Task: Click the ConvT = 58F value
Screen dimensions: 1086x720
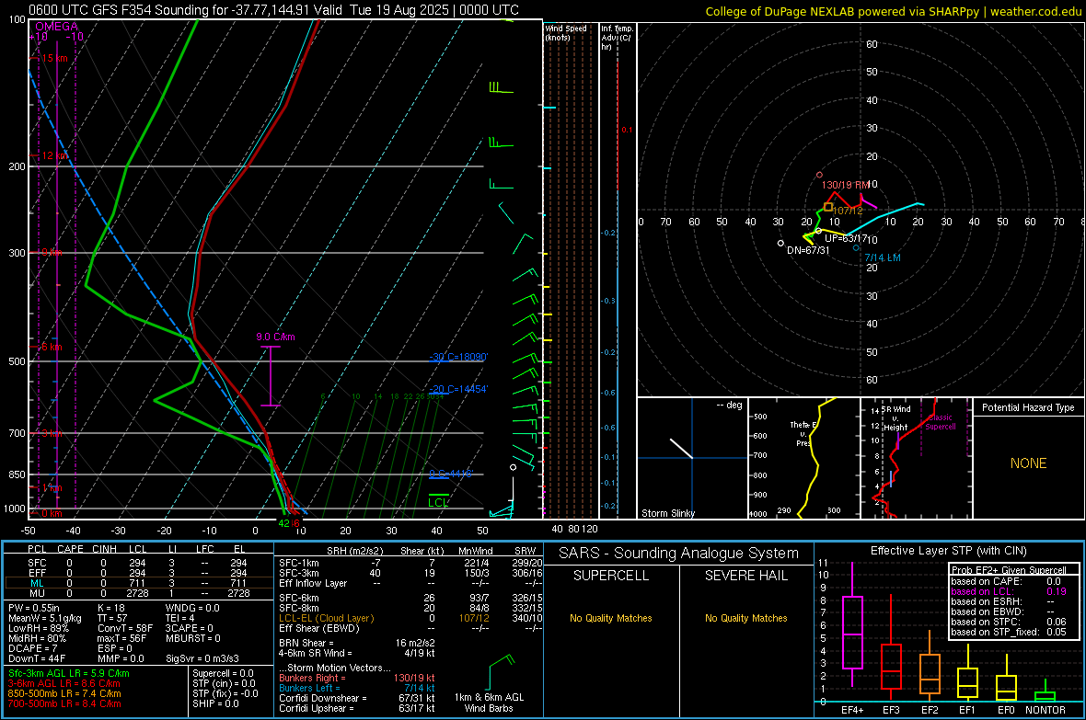Action: (x=125, y=629)
